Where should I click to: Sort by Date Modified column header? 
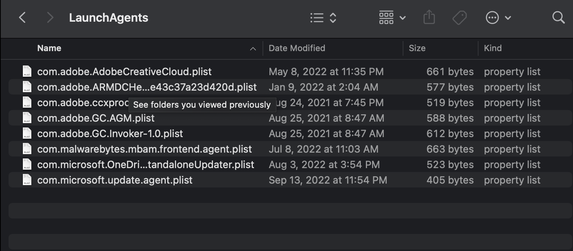point(297,48)
